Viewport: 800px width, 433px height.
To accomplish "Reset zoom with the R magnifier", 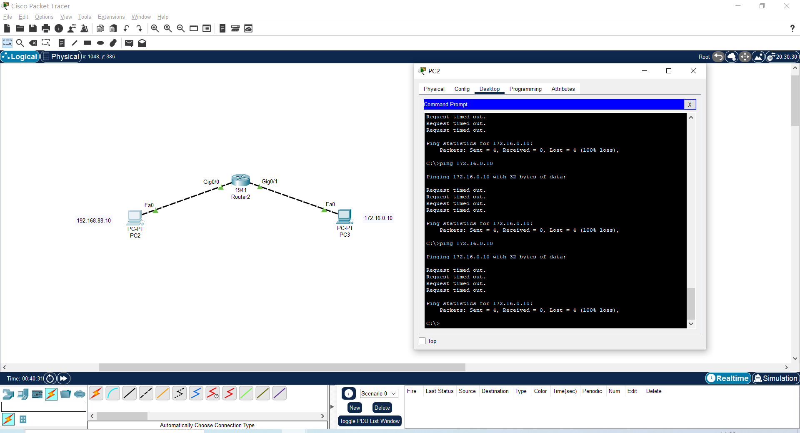I will click(168, 28).
